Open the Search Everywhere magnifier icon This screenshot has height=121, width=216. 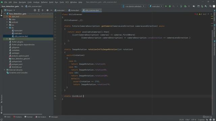210,6
